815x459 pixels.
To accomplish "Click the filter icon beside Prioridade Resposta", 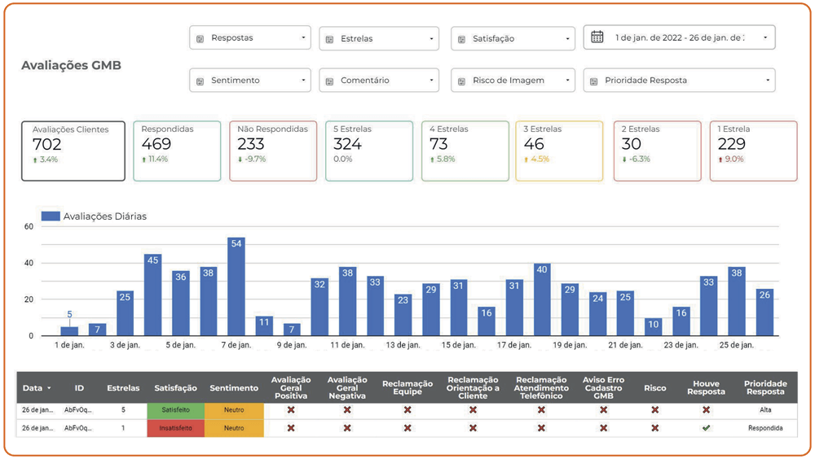I will 593,81.
